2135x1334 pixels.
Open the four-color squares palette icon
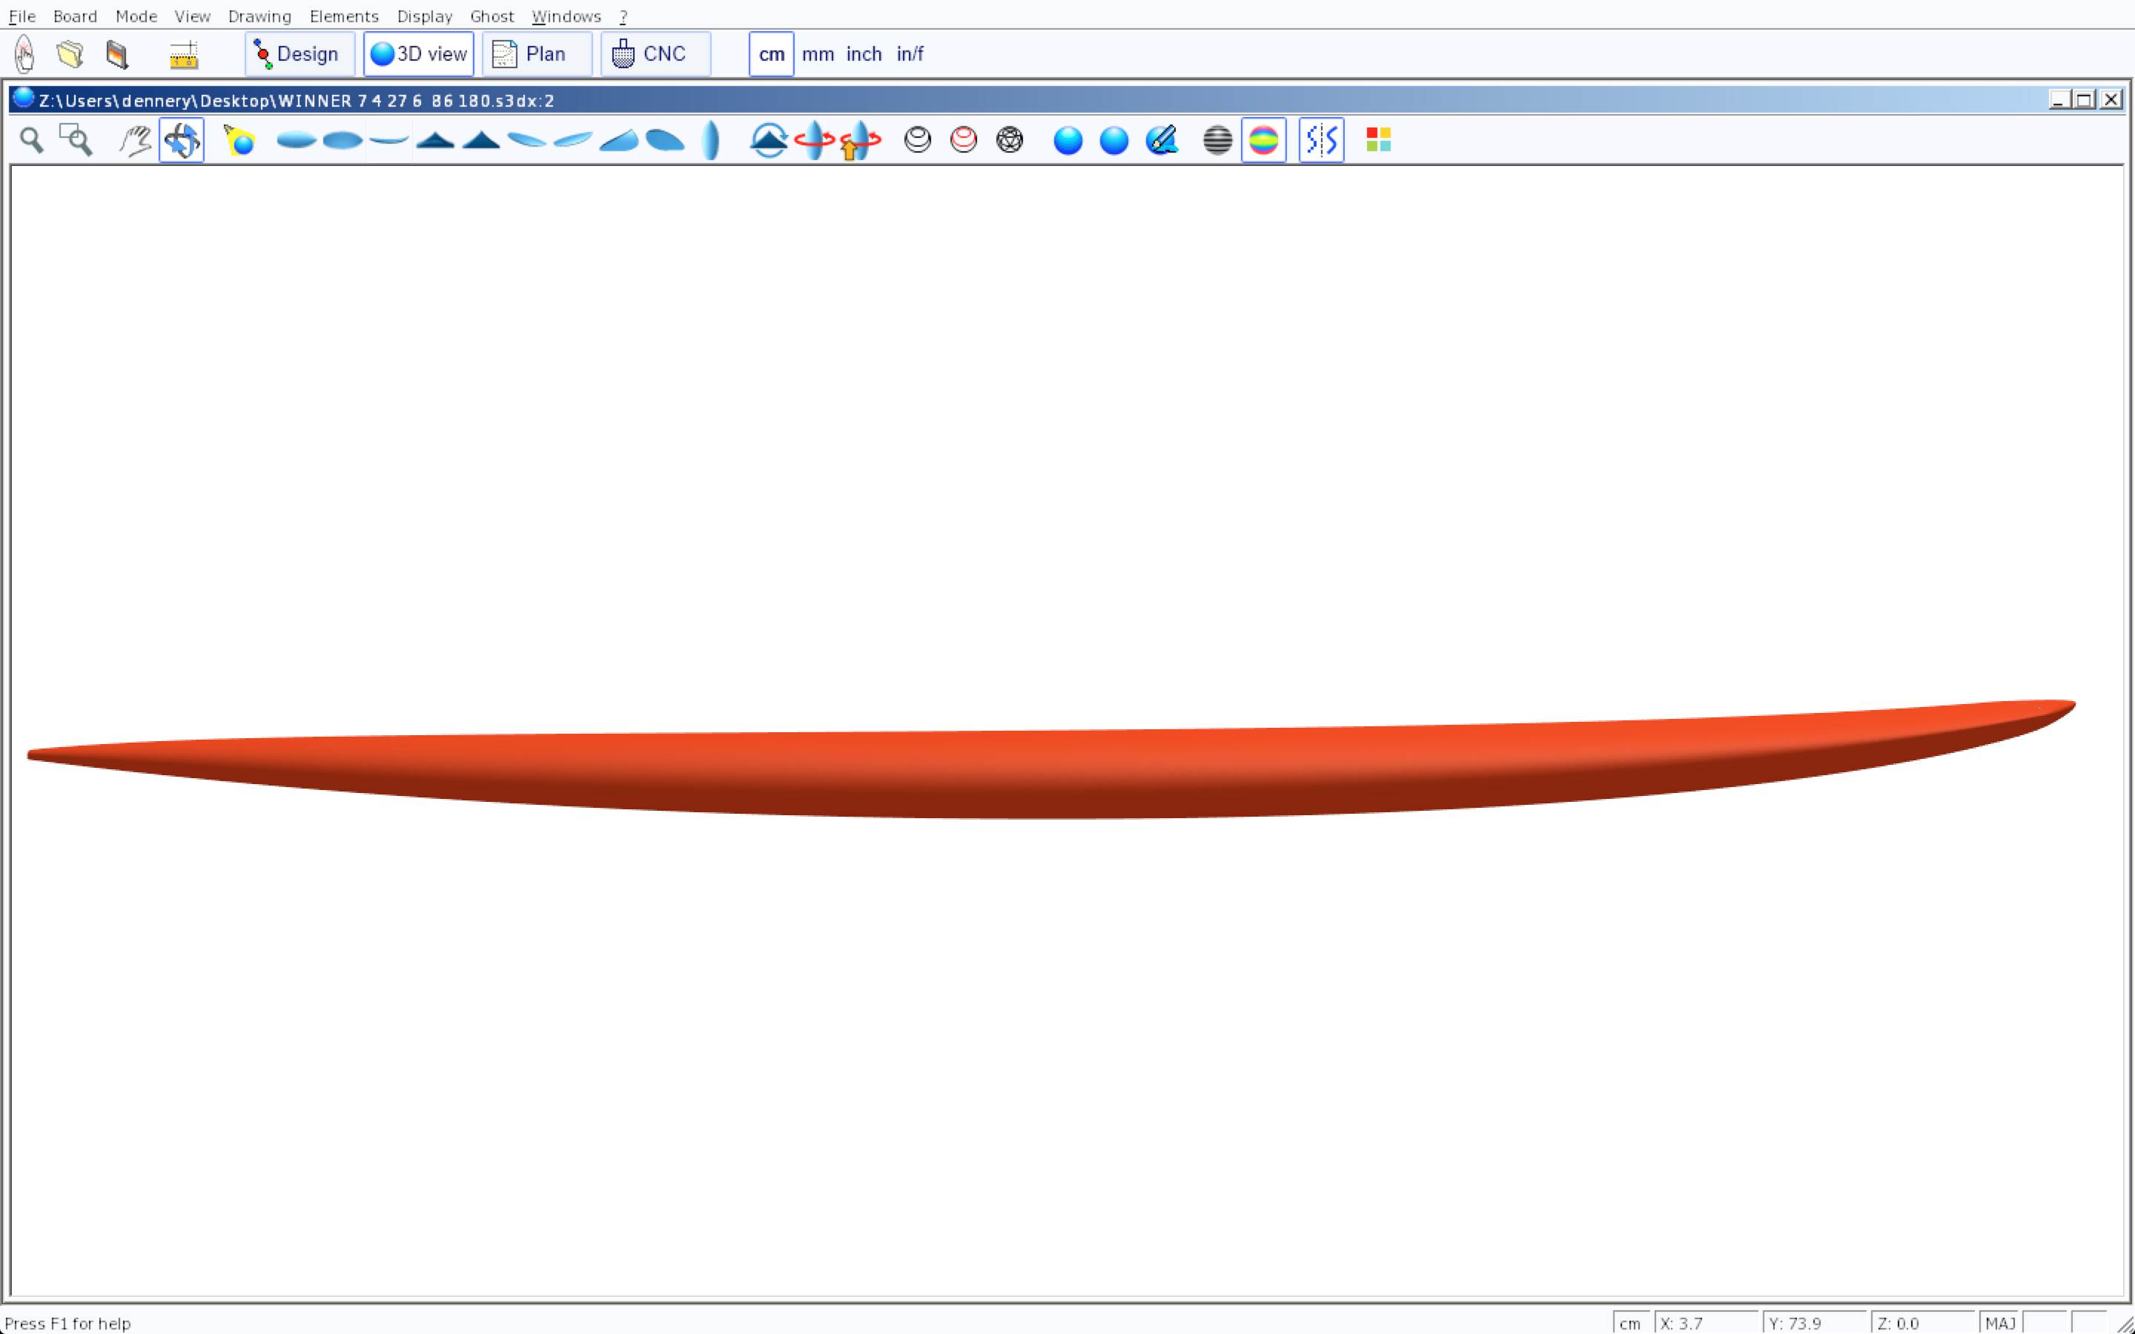coord(1378,140)
